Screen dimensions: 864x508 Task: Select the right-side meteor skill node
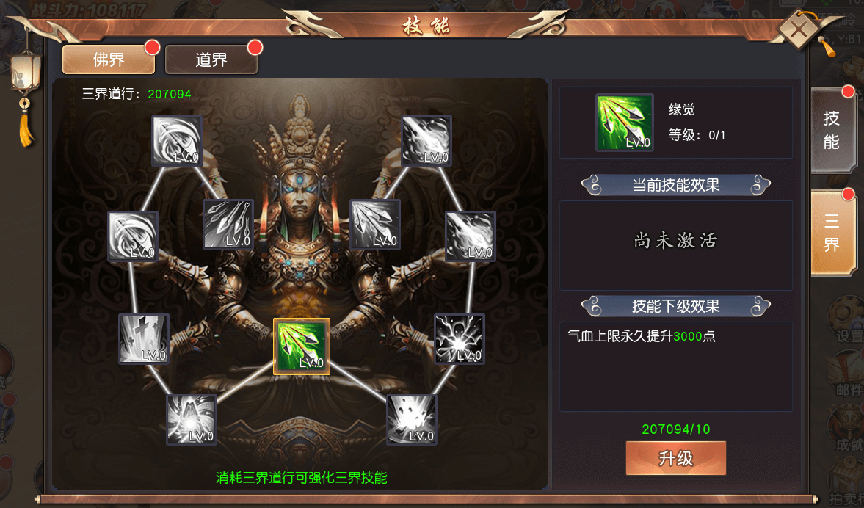(x=471, y=236)
